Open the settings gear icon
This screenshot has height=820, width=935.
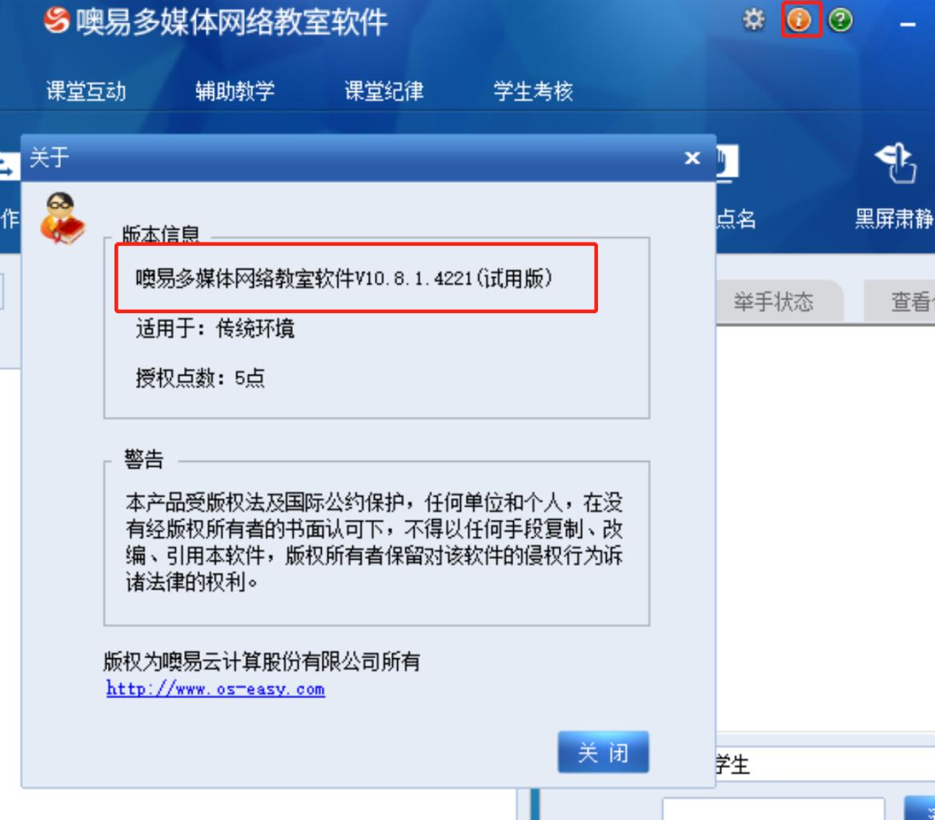pyautogui.click(x=754, y=20)
